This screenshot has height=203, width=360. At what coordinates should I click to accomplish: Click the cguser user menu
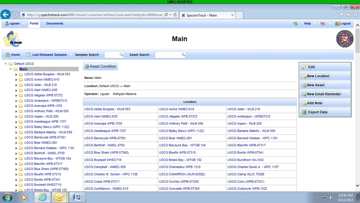(13, 23)
